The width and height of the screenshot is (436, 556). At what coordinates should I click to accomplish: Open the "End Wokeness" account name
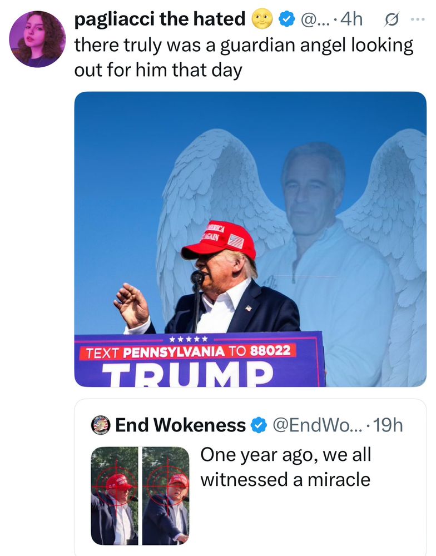pos(180,425)
